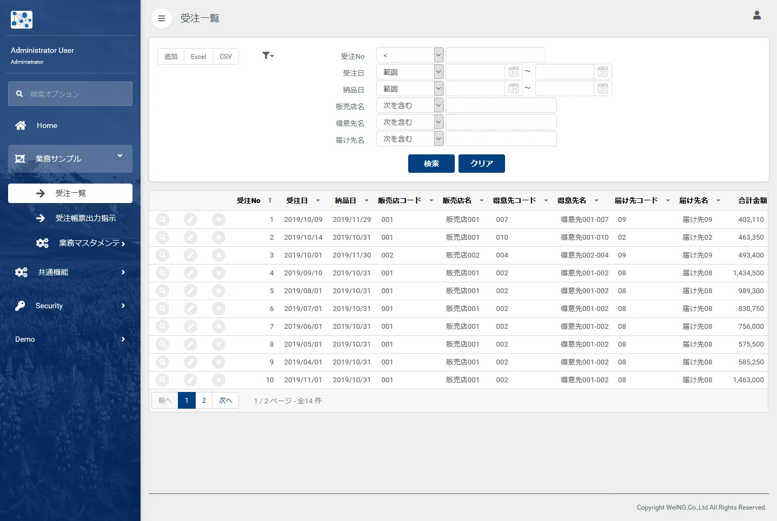Export the list with the Excel button
This screenshot has height=521, width=777.
coord(198,57)
